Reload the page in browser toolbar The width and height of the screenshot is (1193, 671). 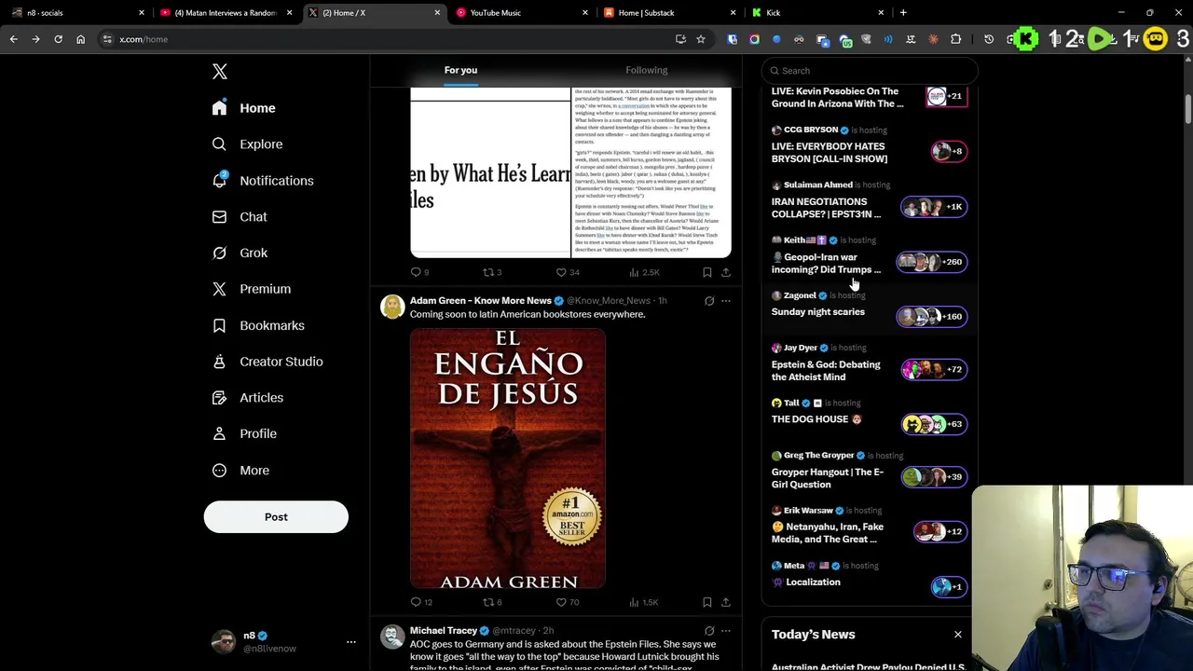click(58, 39)
